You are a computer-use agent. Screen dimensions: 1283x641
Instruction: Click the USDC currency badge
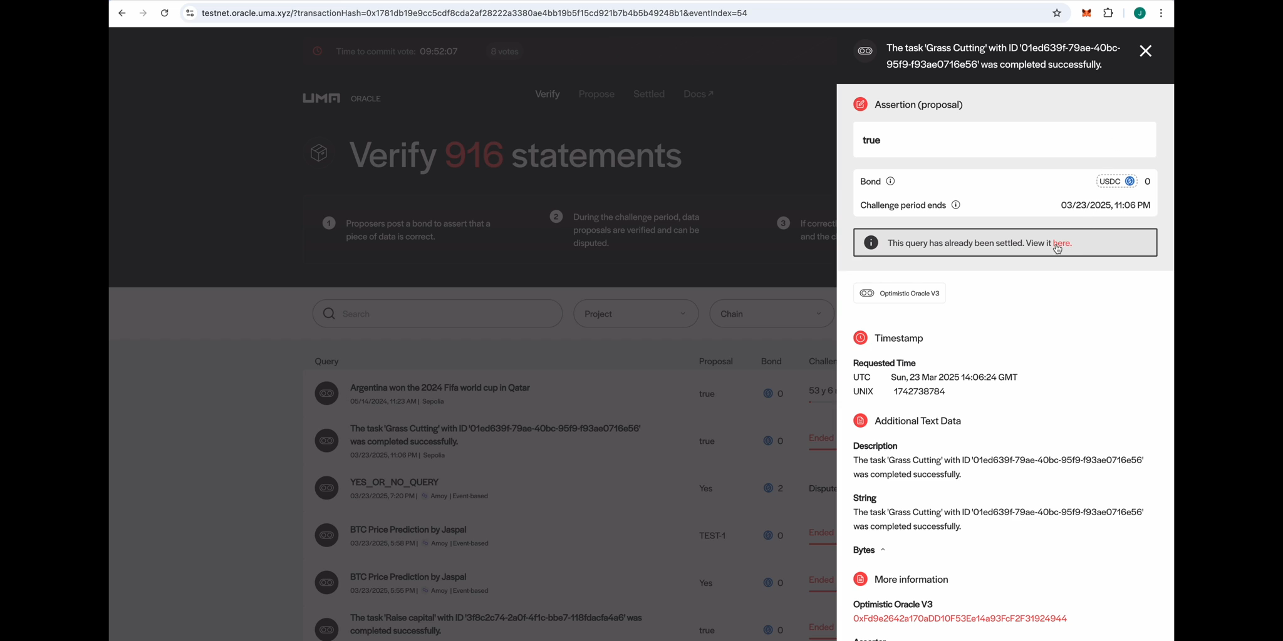(1116, 182)
